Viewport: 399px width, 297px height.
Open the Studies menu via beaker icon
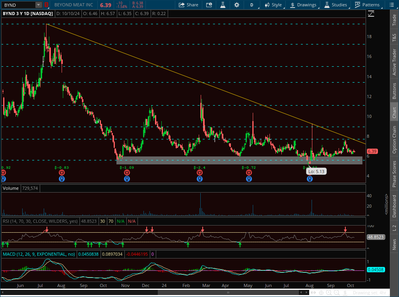point(223,5)
